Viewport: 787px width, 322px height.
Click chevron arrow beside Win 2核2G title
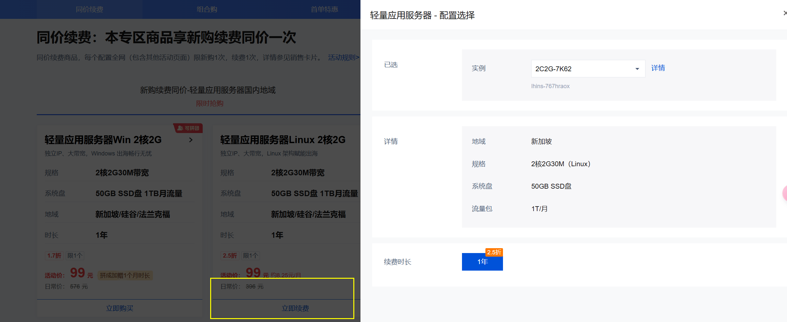tap(191, 140)
